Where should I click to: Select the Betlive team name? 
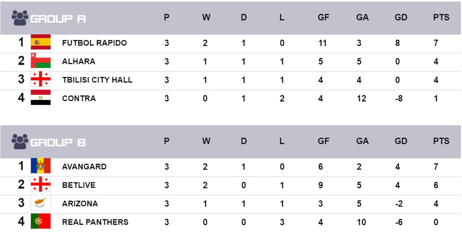[79, 185]
